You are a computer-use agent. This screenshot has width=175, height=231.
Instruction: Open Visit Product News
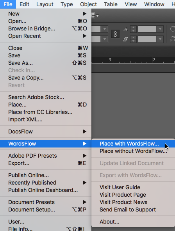(133, 202)
